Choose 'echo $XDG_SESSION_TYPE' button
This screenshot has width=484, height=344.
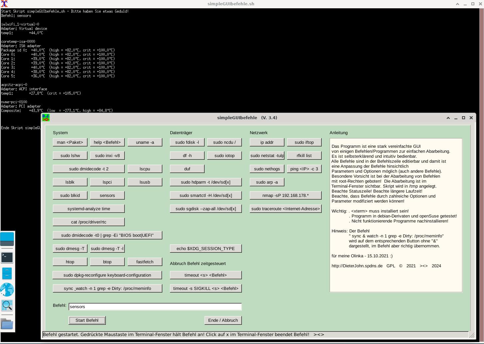pos(206,248)
